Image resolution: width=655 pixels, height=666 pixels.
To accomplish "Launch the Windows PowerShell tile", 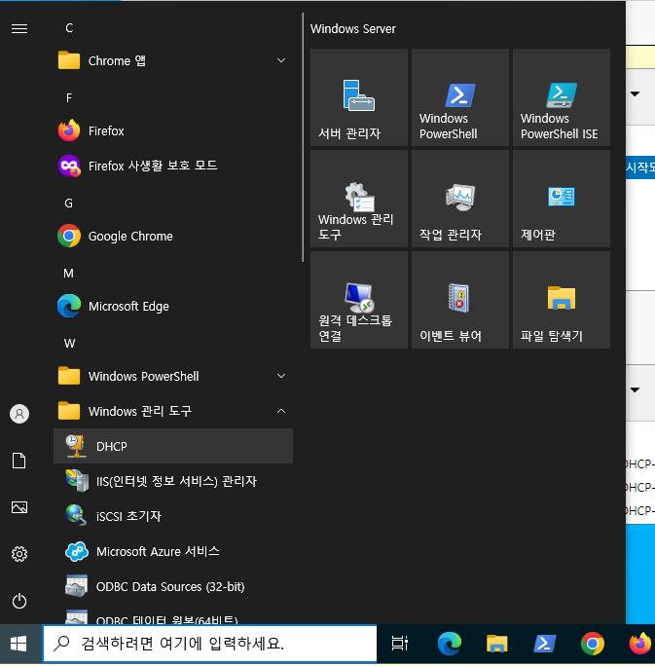I will coord(460,97).
